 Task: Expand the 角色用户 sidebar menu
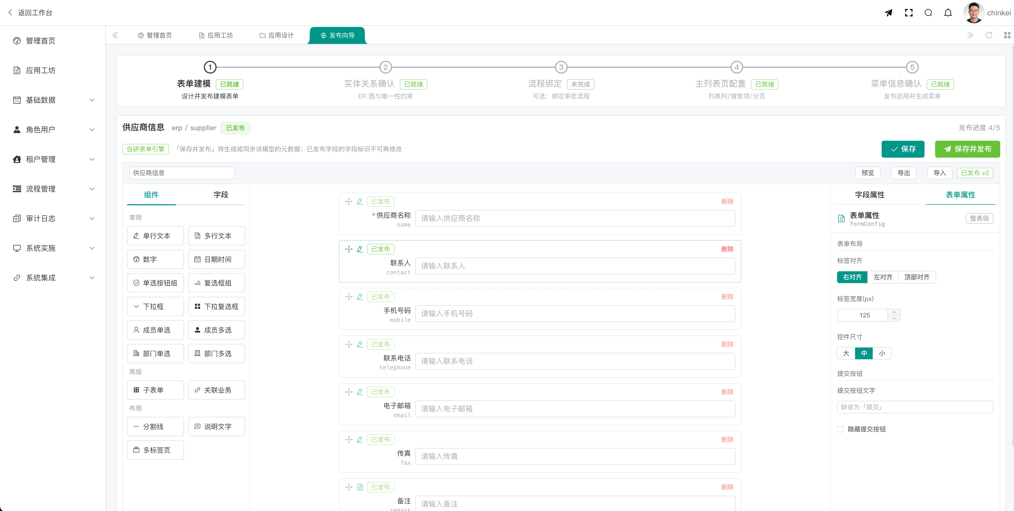[53, 129]
